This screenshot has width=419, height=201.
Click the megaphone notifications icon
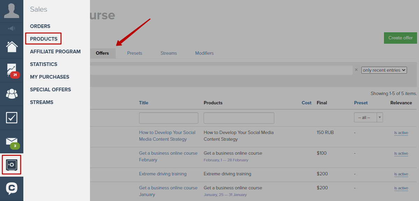coord(12,28)
